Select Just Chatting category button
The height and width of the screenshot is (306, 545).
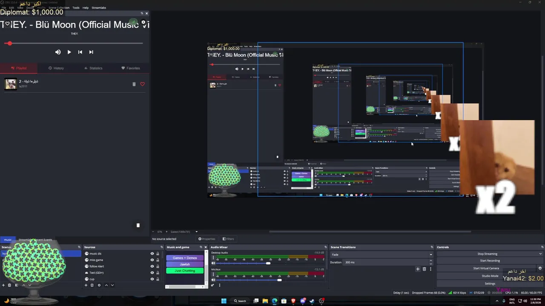pos(185,271)
